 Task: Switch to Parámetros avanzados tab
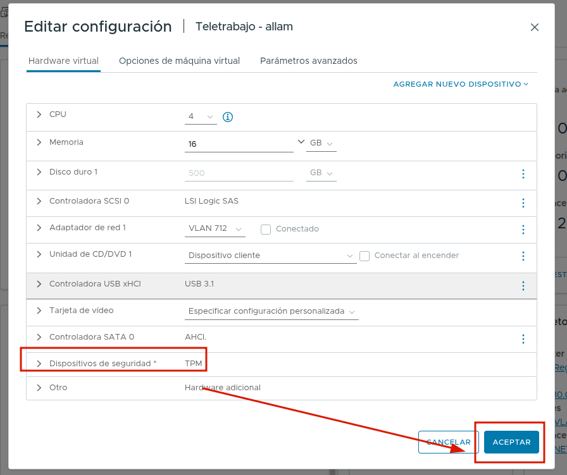(x=309, y=61)
